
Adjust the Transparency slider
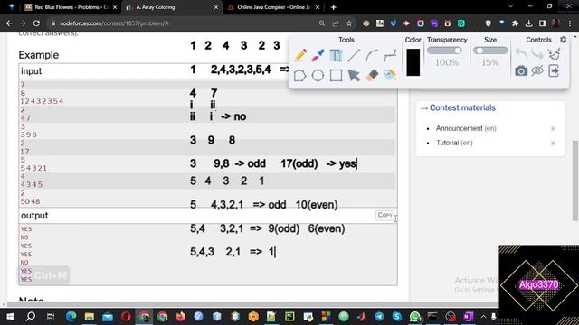pyautogui.click(x=444, y=51)
